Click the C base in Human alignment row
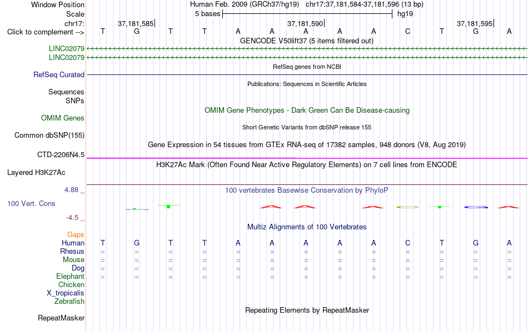Image resolution: width=528 pixels, height=331 pixels. tap(407, 243)
